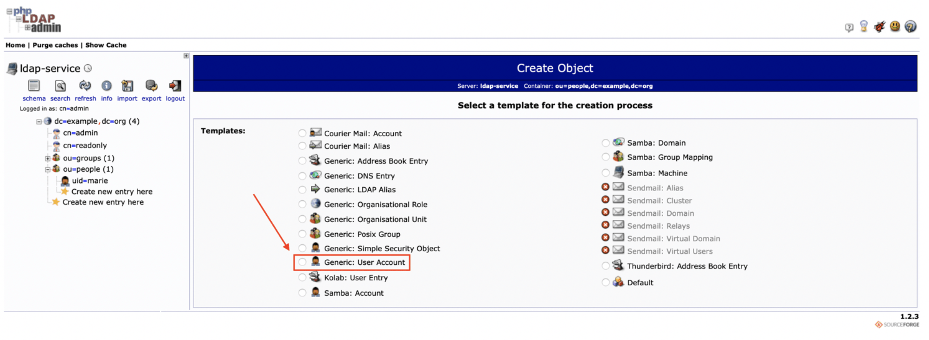
Task: Click the Generic: User Account person icon
Action: point(315,261)
